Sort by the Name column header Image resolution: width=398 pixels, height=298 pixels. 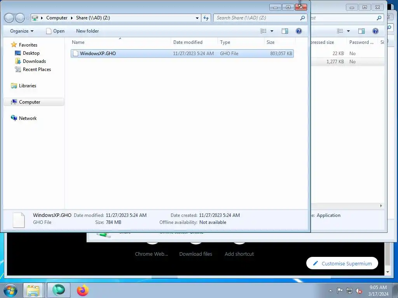[x=120, y=42]
